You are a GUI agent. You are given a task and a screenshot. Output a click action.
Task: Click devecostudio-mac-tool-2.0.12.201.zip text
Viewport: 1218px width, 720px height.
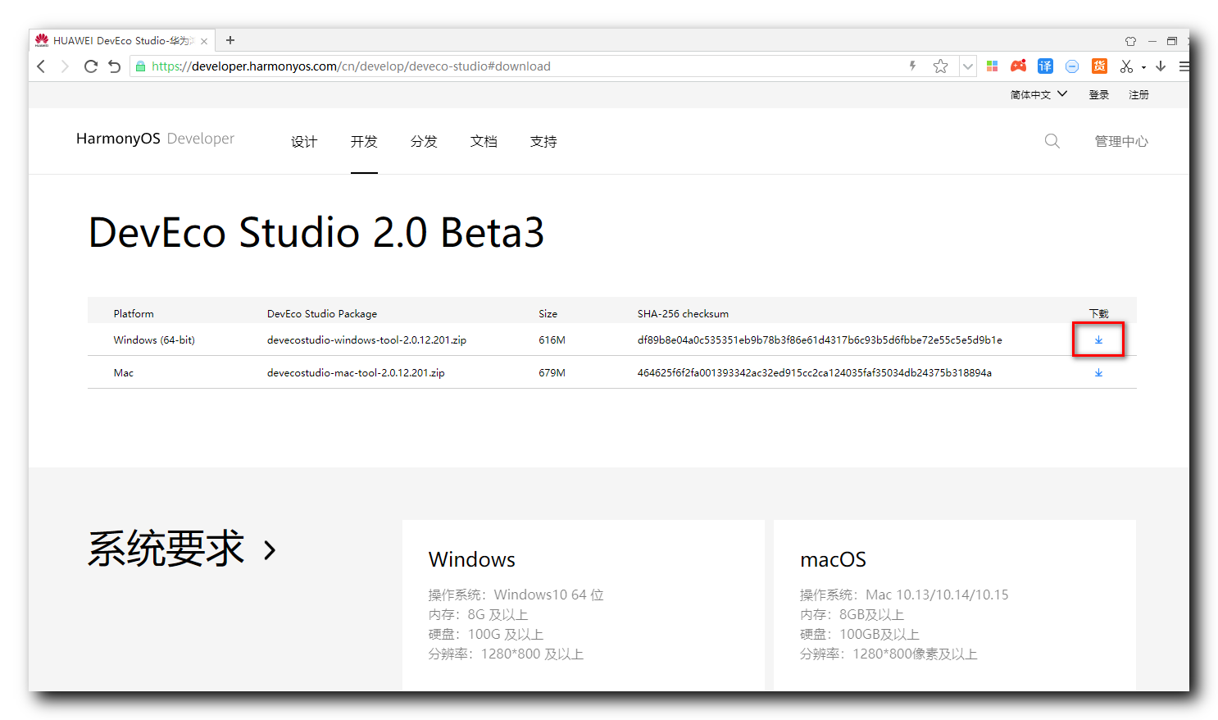(x=356, y=372)
